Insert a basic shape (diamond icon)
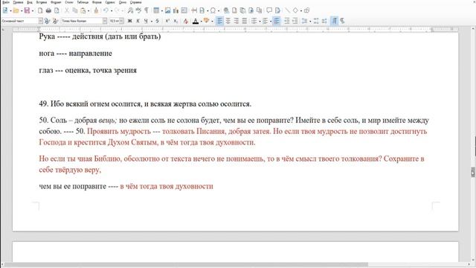476x268 pixels. (x=295, y=10)
